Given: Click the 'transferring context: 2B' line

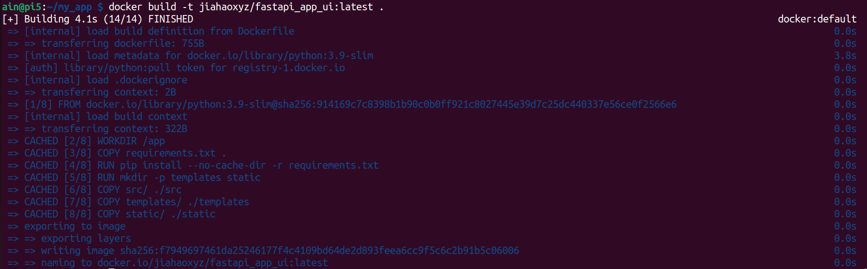Looking at the screenshot, I should pyautogui.click(x=109, y=92).
